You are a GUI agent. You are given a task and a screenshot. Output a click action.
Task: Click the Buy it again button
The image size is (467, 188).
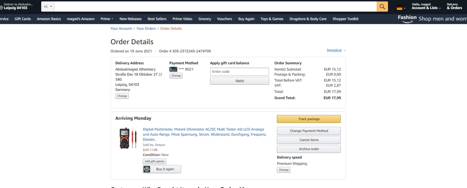coord(162,169)
